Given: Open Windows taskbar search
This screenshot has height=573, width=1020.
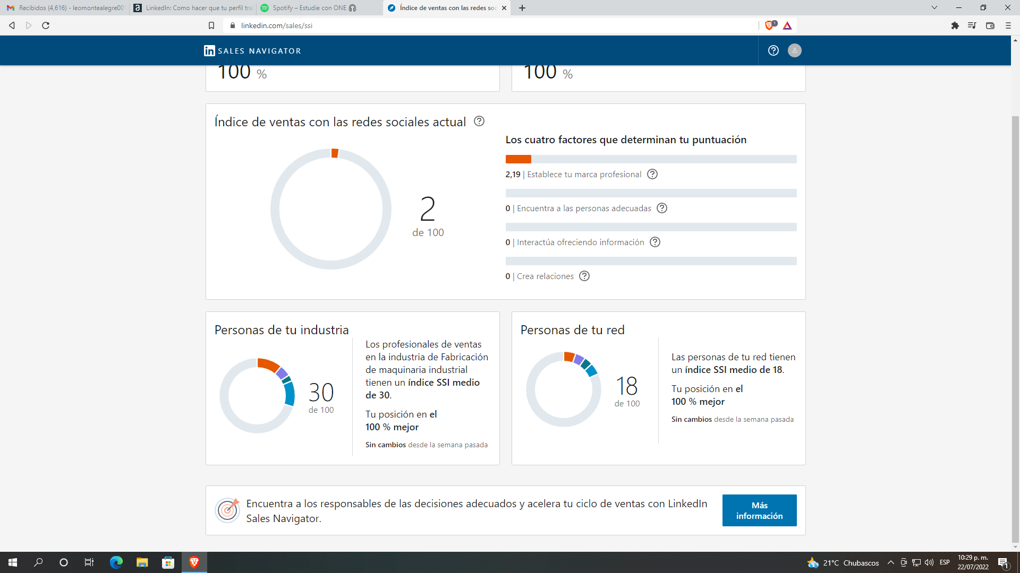Looking at the screenshot, I should click(x=38, y=562).
